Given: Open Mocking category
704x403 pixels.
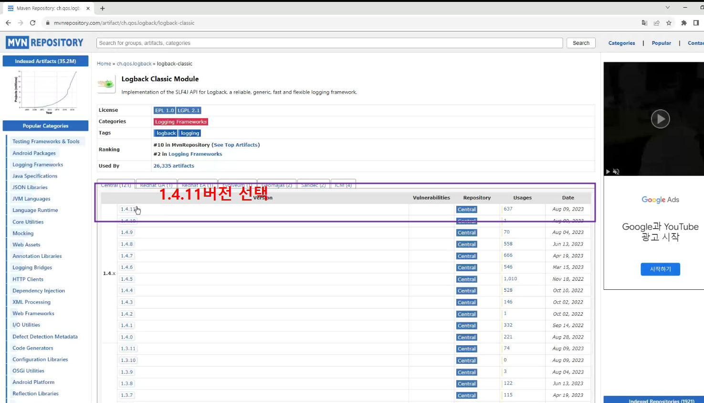Looking at the screenshot, I should click(x=23, y=233).
